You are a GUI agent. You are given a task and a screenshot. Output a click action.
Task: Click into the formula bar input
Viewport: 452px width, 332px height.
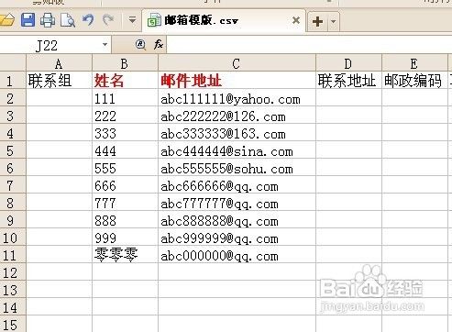coord(309,45)
